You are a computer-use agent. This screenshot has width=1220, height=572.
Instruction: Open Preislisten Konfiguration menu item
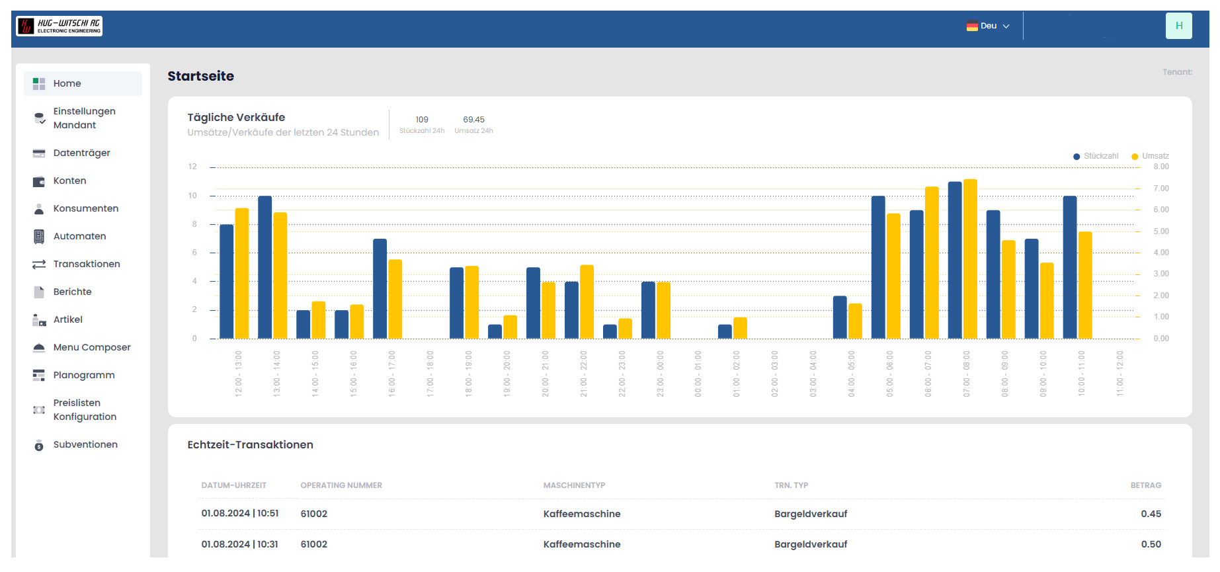click(85, 410)
